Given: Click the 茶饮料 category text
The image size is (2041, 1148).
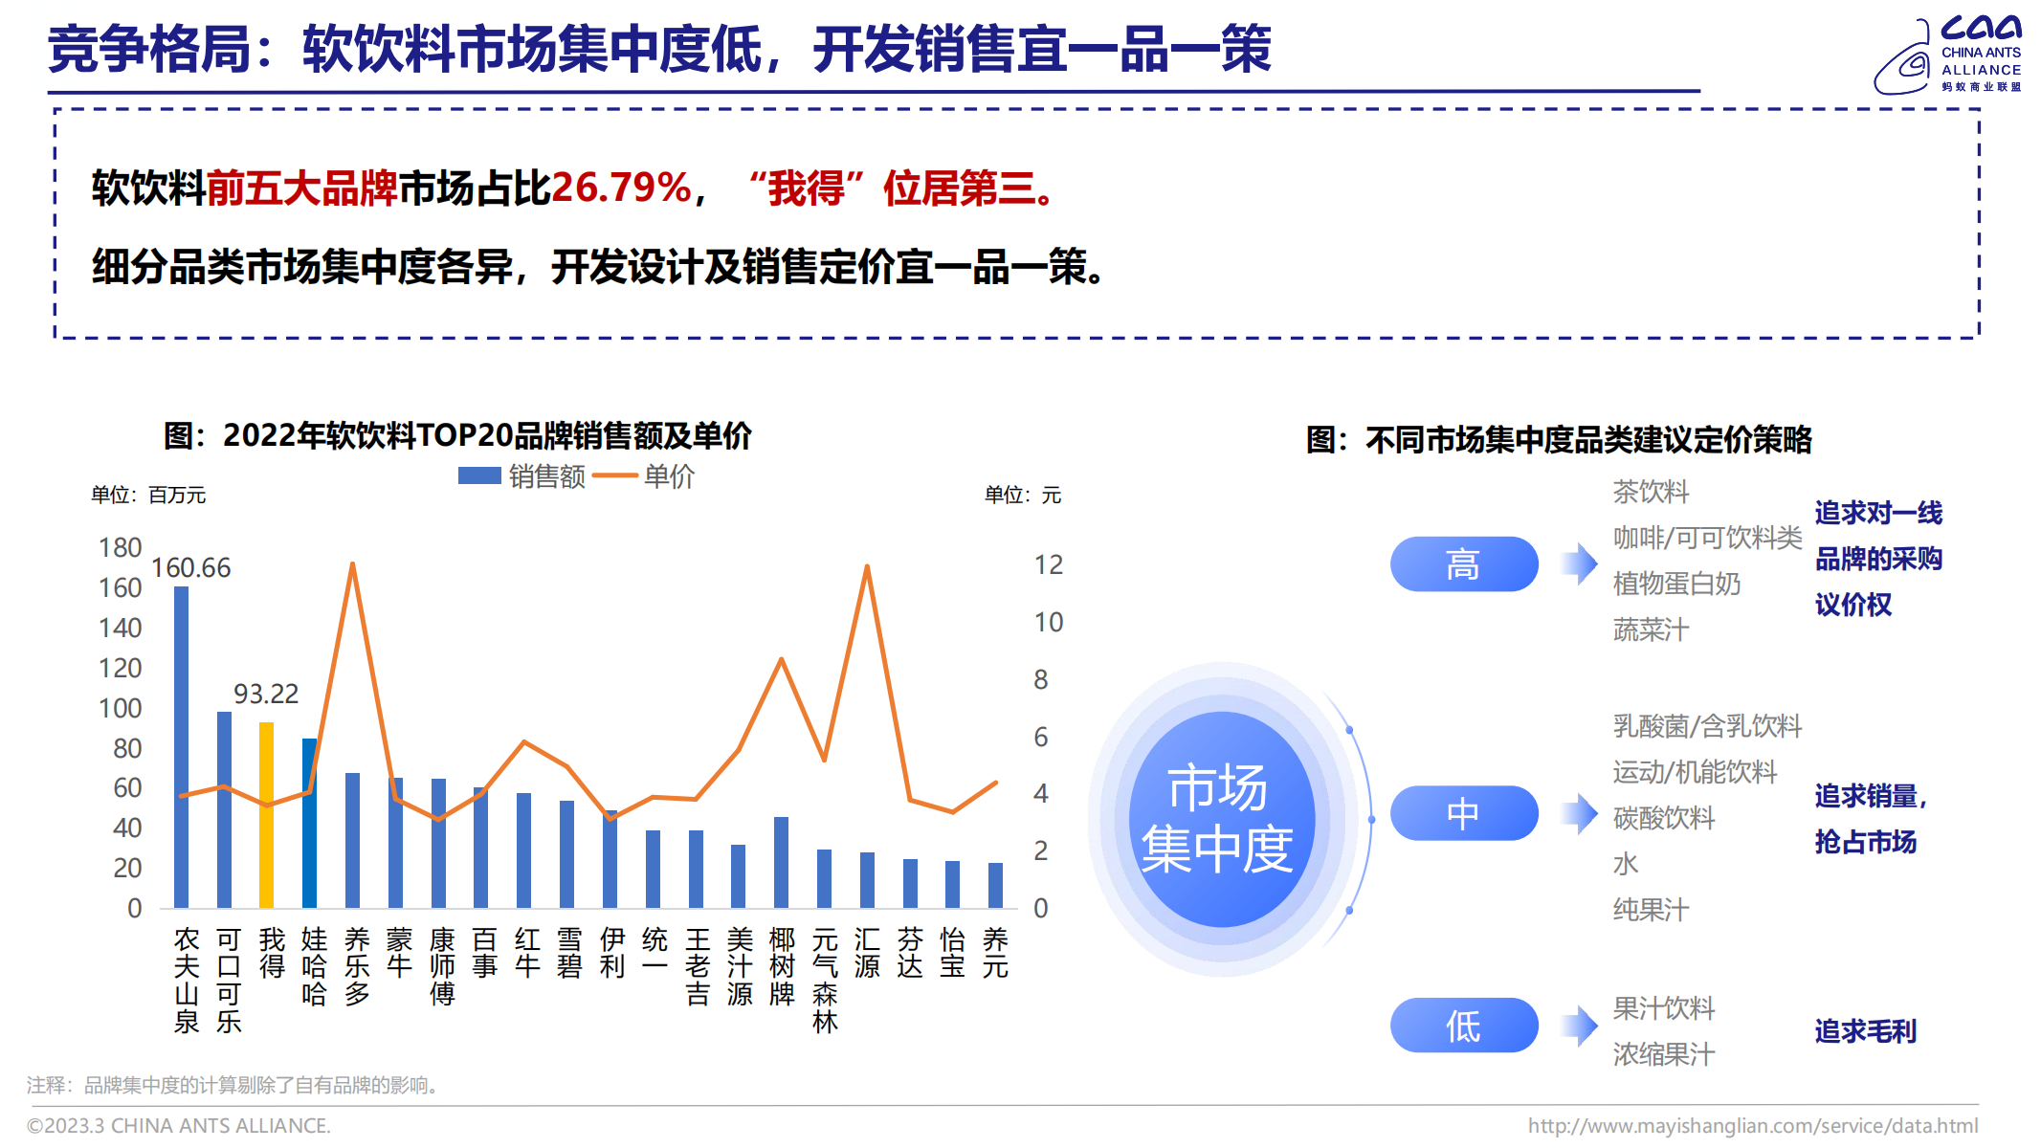Looking at the screenshot, I should tap(1651, 492).
